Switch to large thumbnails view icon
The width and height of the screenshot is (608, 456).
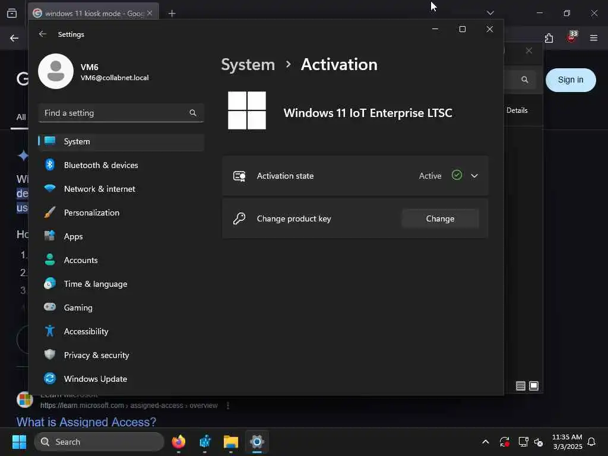point(534,386)
